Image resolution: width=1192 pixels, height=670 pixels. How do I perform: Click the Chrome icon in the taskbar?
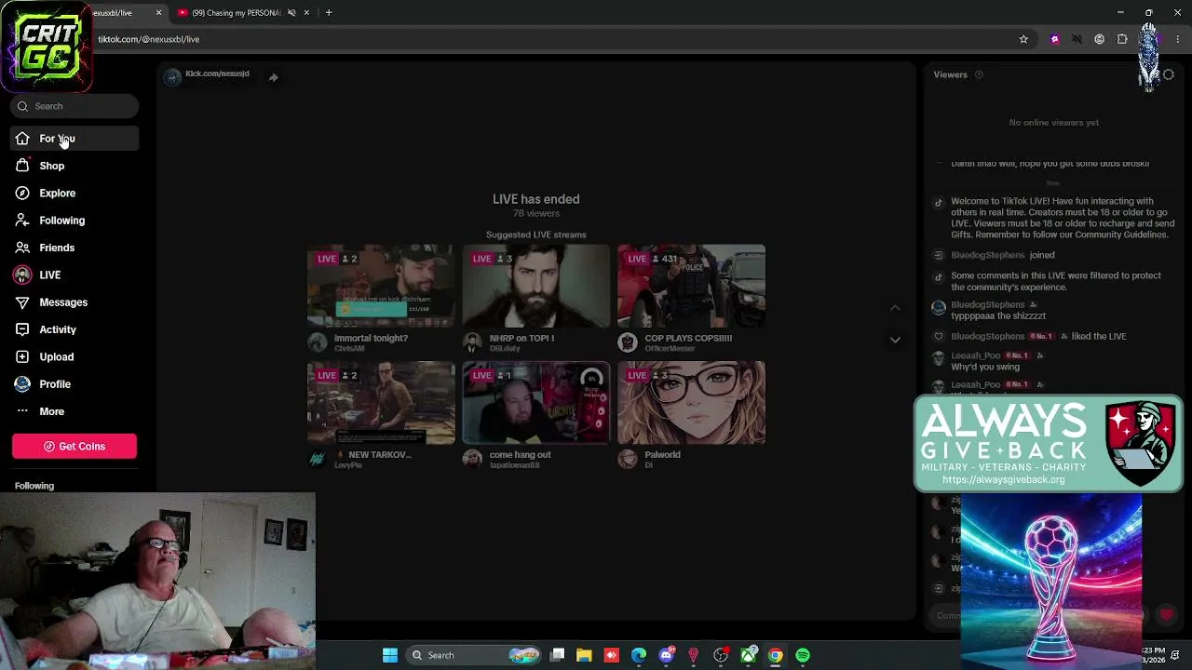(x=775, y=655)
